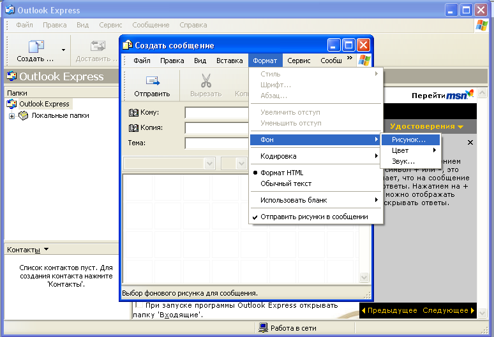Click the Outlook Express icon in folder tree

click(x=11, y=104)
